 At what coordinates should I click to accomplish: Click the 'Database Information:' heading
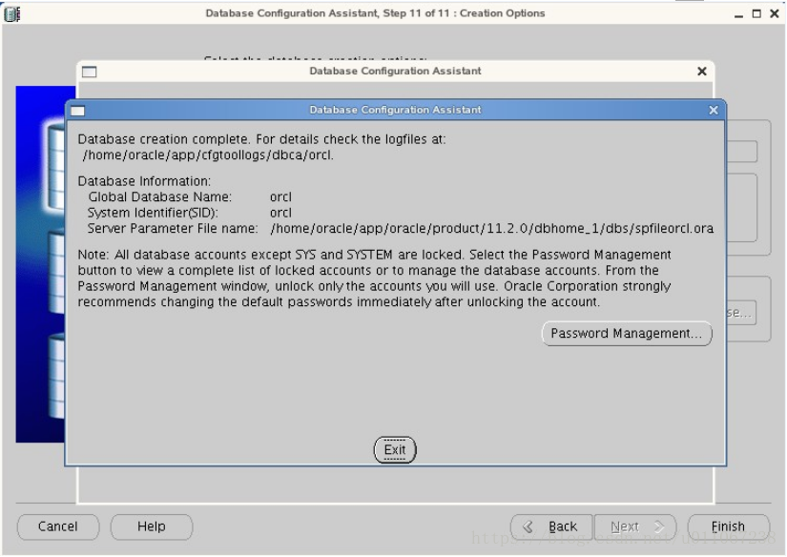pyautogui.click(x=145, y=181)
